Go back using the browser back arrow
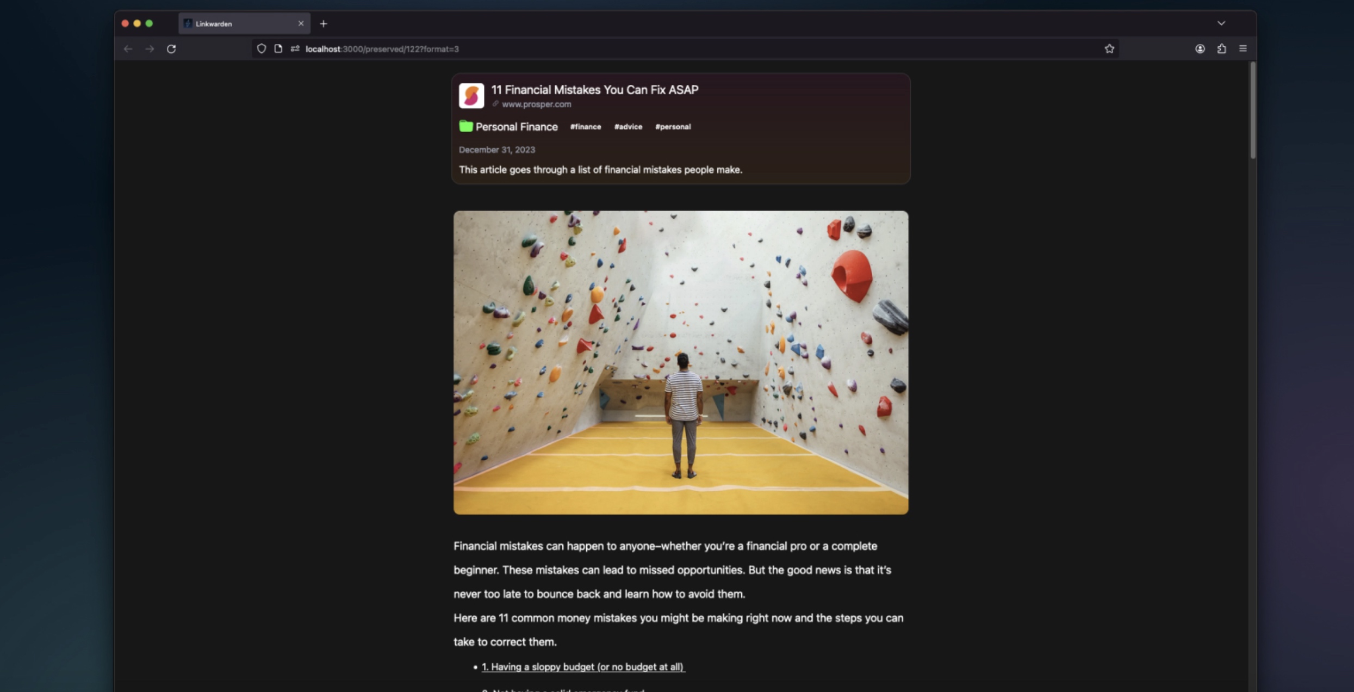 click(x=128, y=49)
